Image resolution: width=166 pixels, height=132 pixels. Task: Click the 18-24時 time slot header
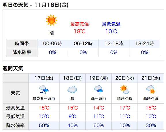[145, 43]
